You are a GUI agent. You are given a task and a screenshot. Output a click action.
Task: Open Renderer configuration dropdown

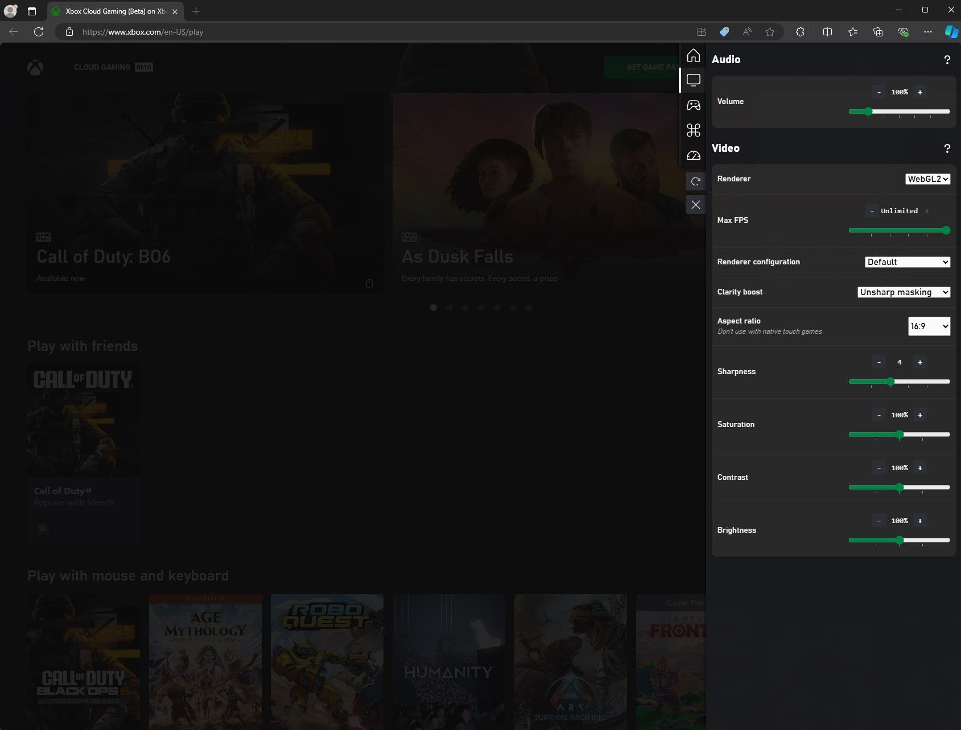point(908,262)
